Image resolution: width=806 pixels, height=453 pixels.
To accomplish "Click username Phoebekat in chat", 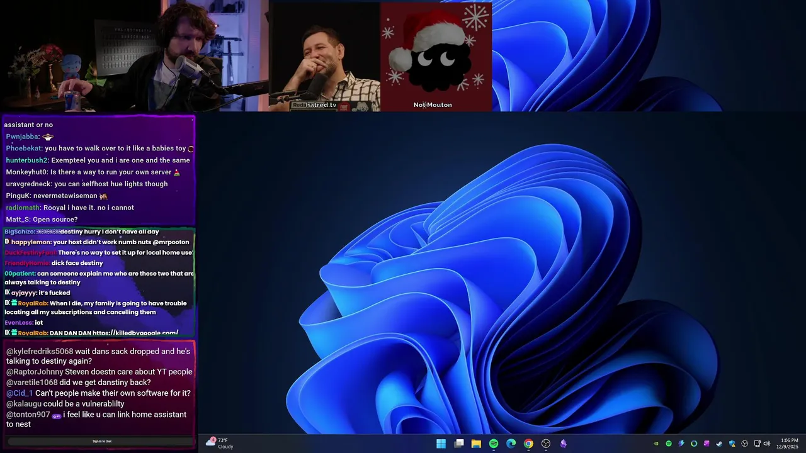I will [24, 148].
